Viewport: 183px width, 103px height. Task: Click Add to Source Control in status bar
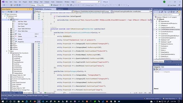pyautogui.click(x=152, y=99)
